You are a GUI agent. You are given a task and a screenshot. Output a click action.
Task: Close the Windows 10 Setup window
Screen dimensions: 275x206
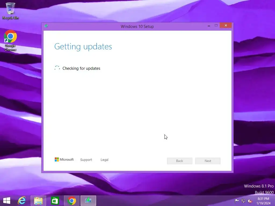click(226, 25)
